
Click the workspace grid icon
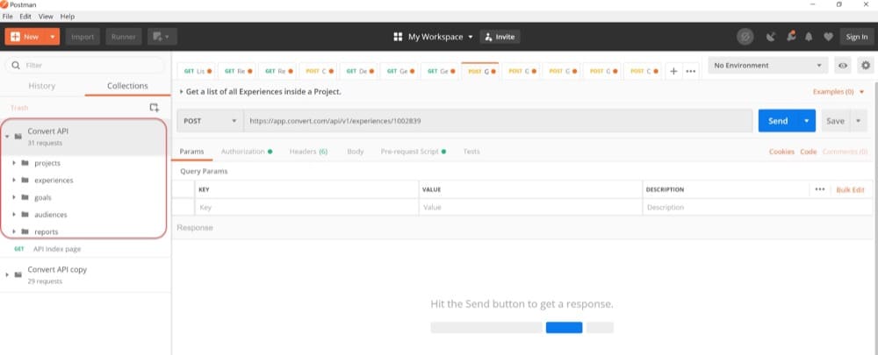click(x=398, y=37)
